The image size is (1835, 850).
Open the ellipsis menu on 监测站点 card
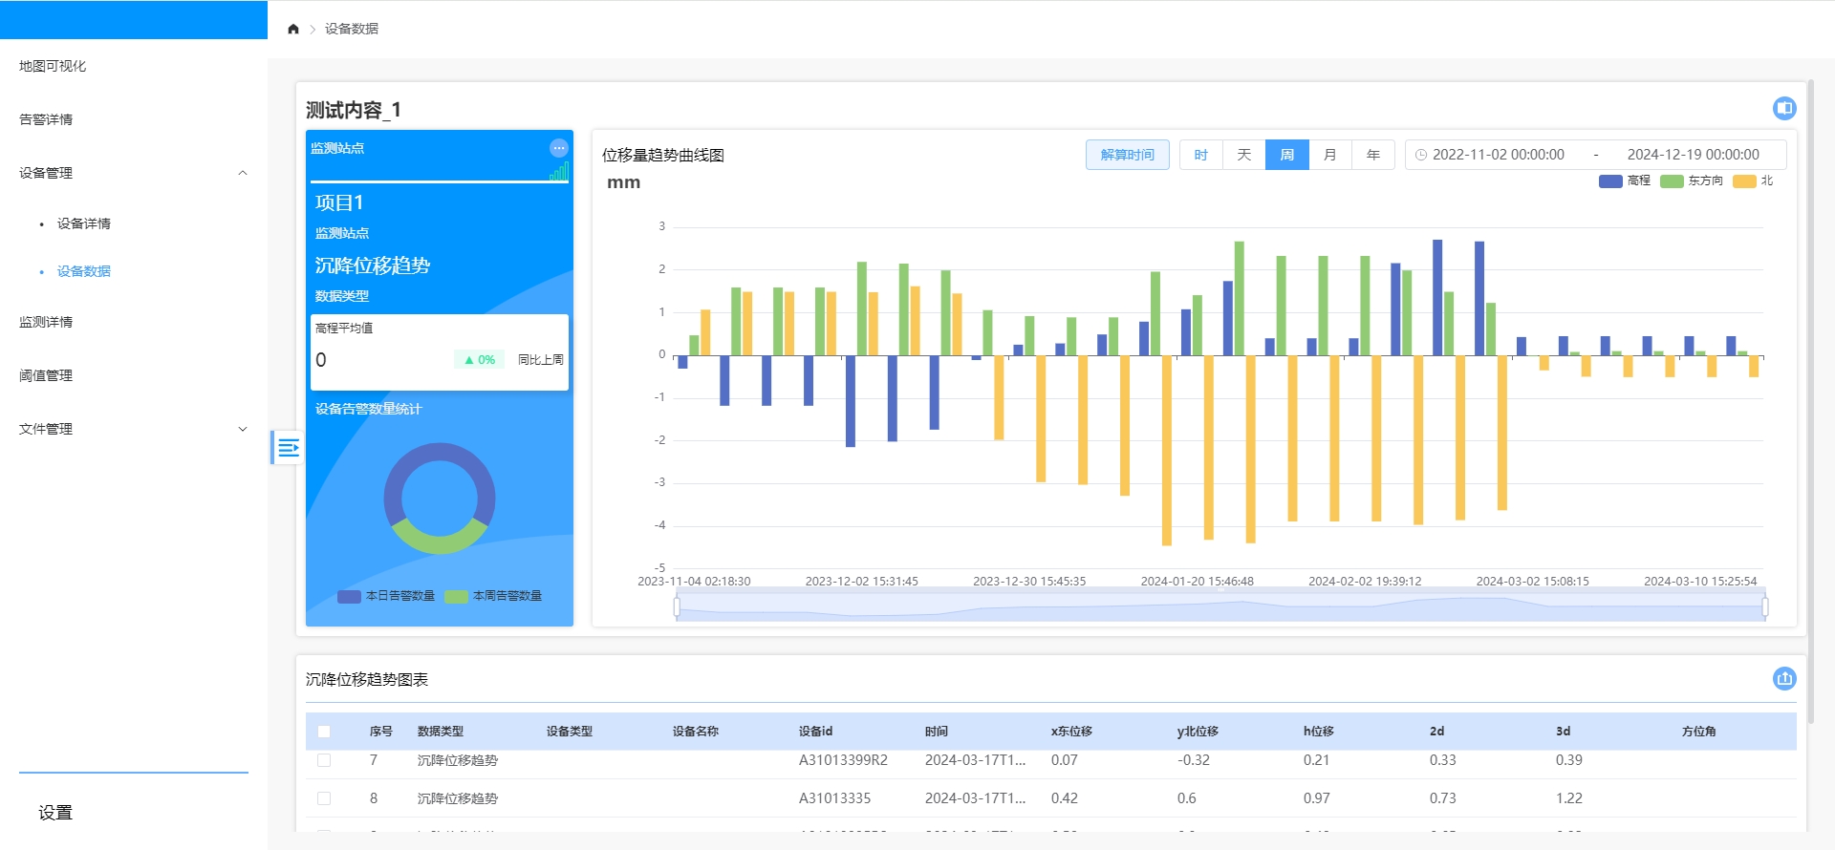[x=559, y=148]
